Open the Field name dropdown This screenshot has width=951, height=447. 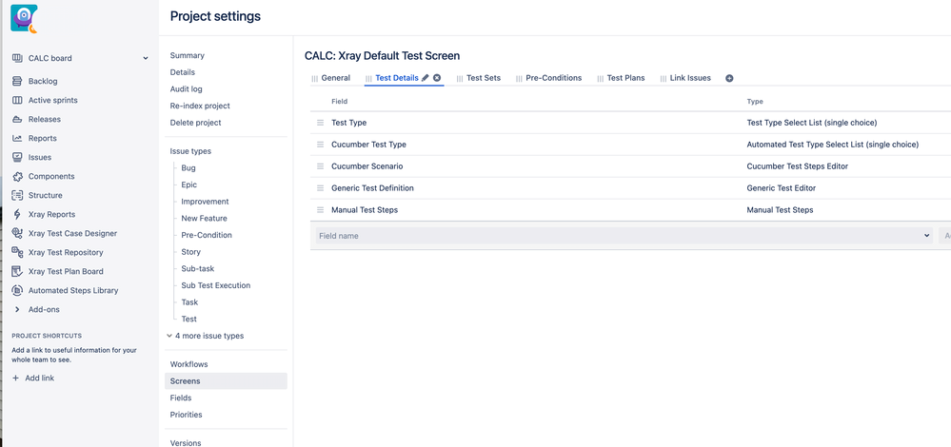(624, 236)
